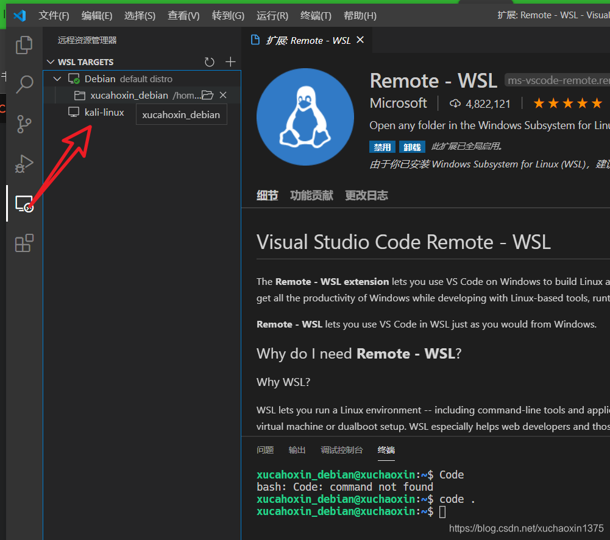Switch to the 调试控制台 panel tab
Viewport: 610px width, 540px height.
pos(342,450)
